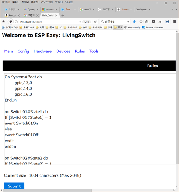Open the 常用 bookmark folder
179x192 pixels.
40,27
